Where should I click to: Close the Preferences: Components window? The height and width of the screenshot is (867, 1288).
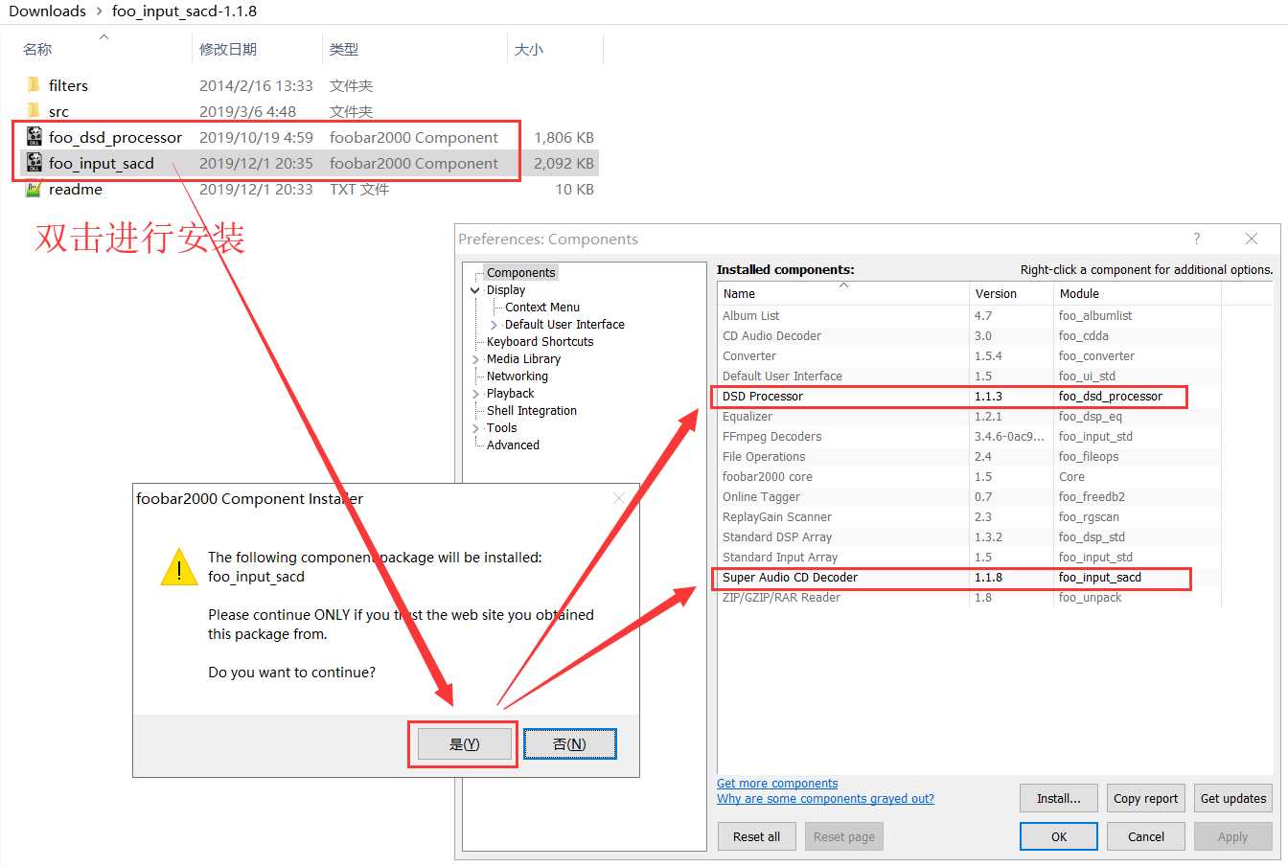pos(1251,239)
